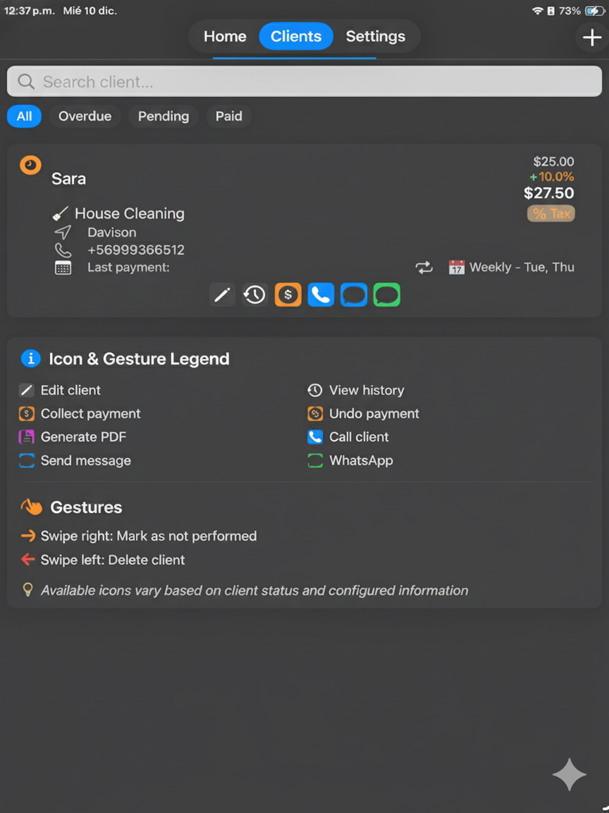609x813 pixels.
Task: Tap the +10.0% tax rate text
Action: pos(552,177)
